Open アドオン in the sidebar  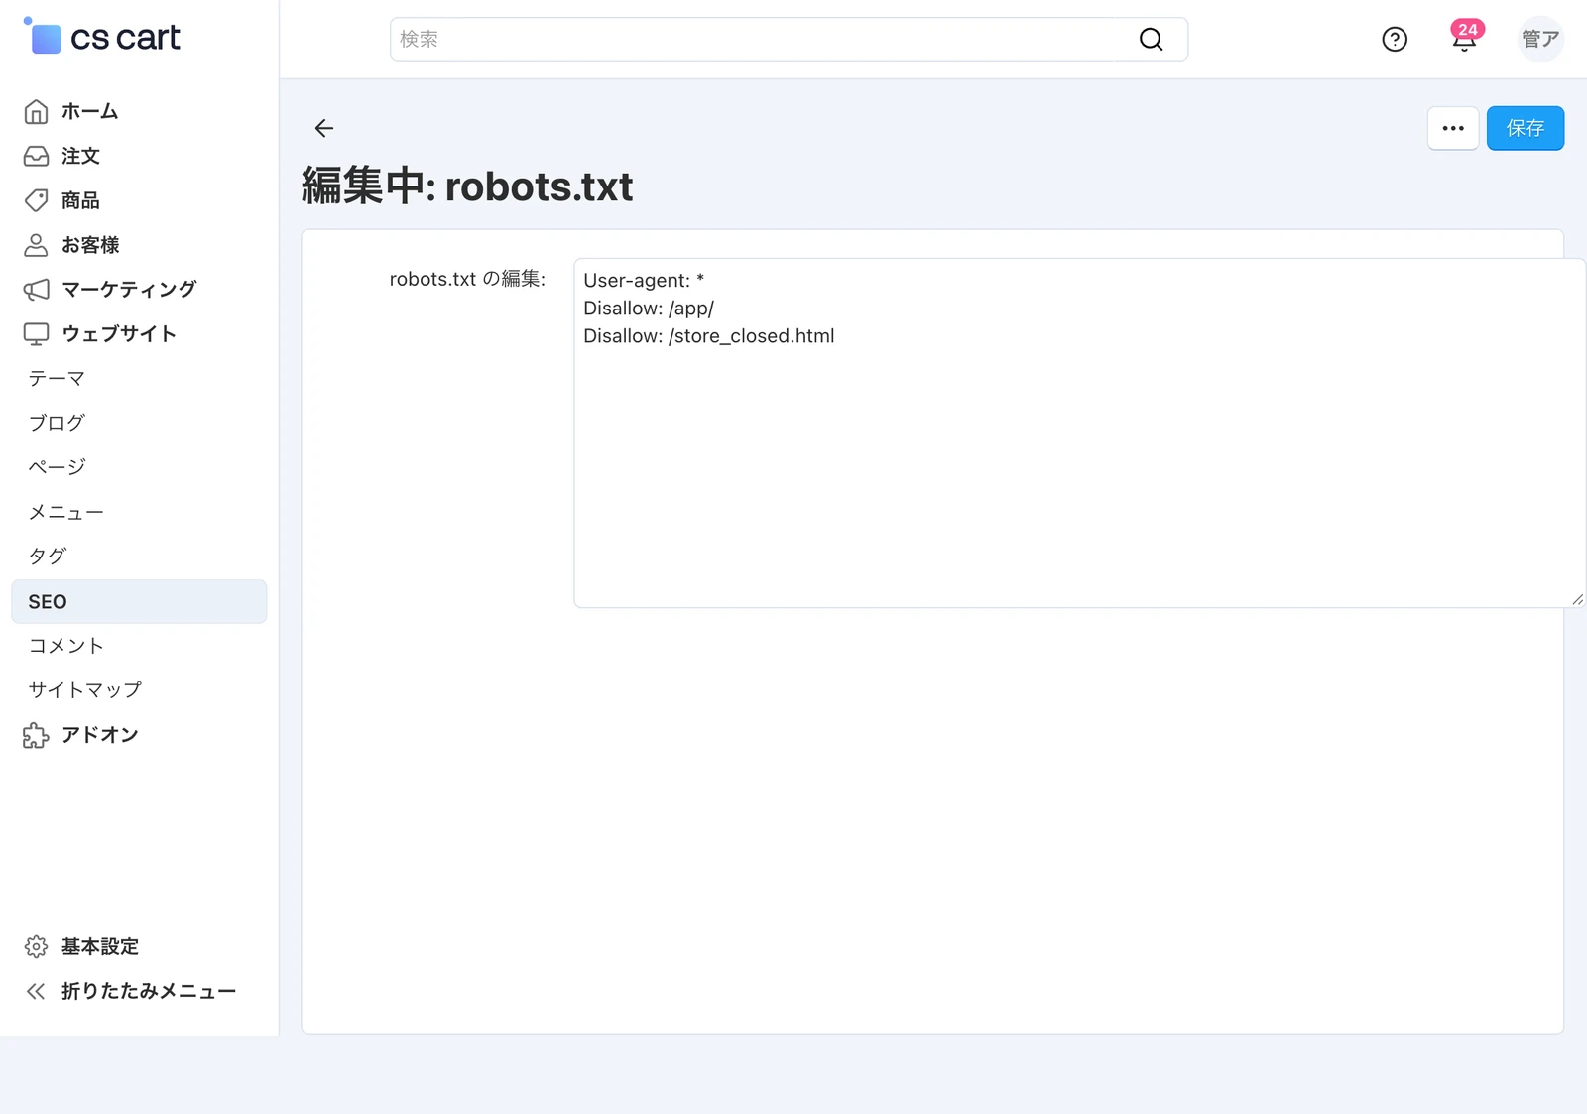[x=99, y=735]
